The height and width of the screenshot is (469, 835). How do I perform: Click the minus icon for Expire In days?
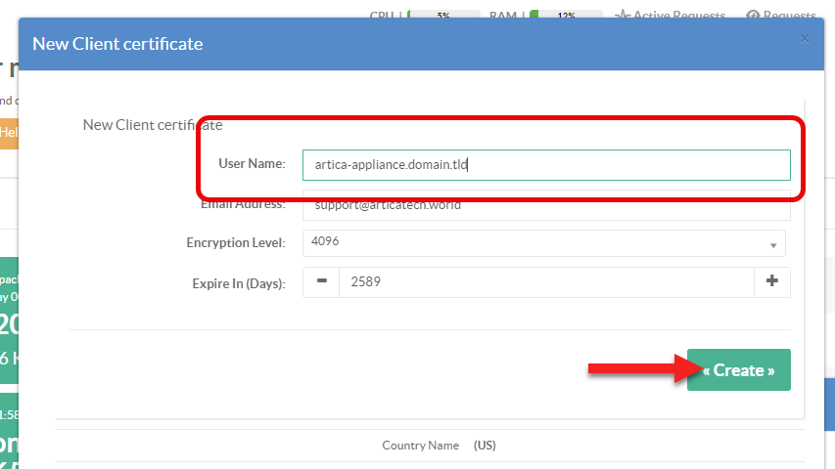pyautogui.click(x=321, y=282)
